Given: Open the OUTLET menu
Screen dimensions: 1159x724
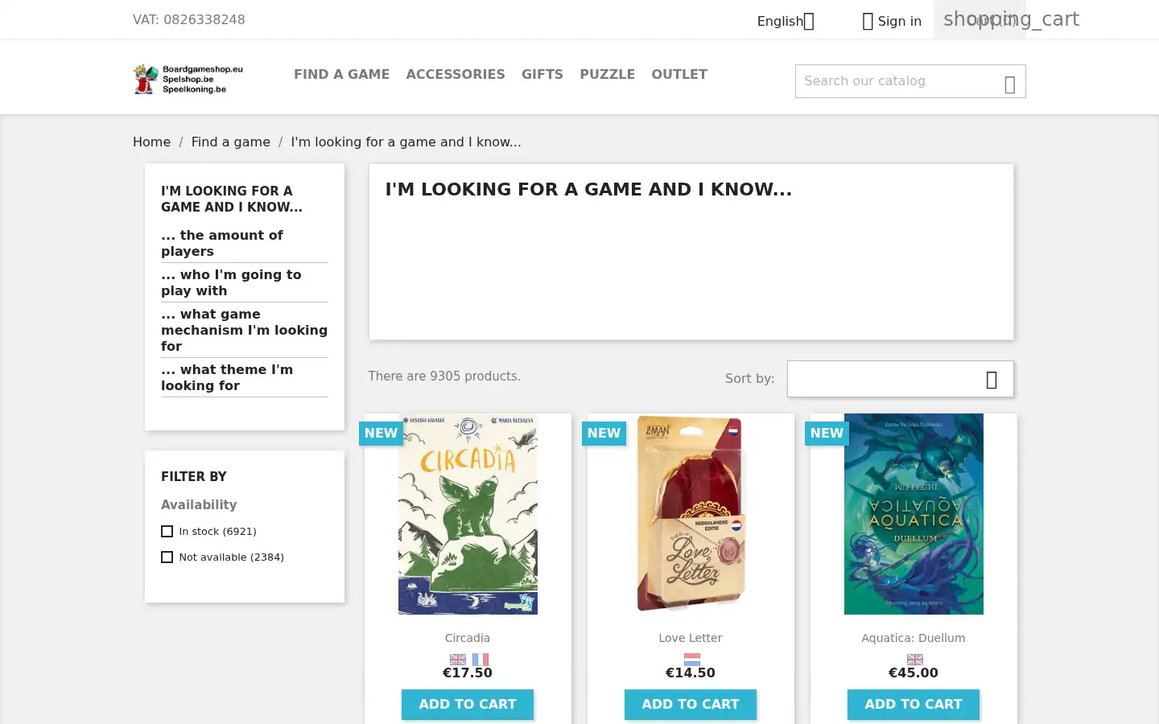Looking at the screenshot, I should [679, 74].
